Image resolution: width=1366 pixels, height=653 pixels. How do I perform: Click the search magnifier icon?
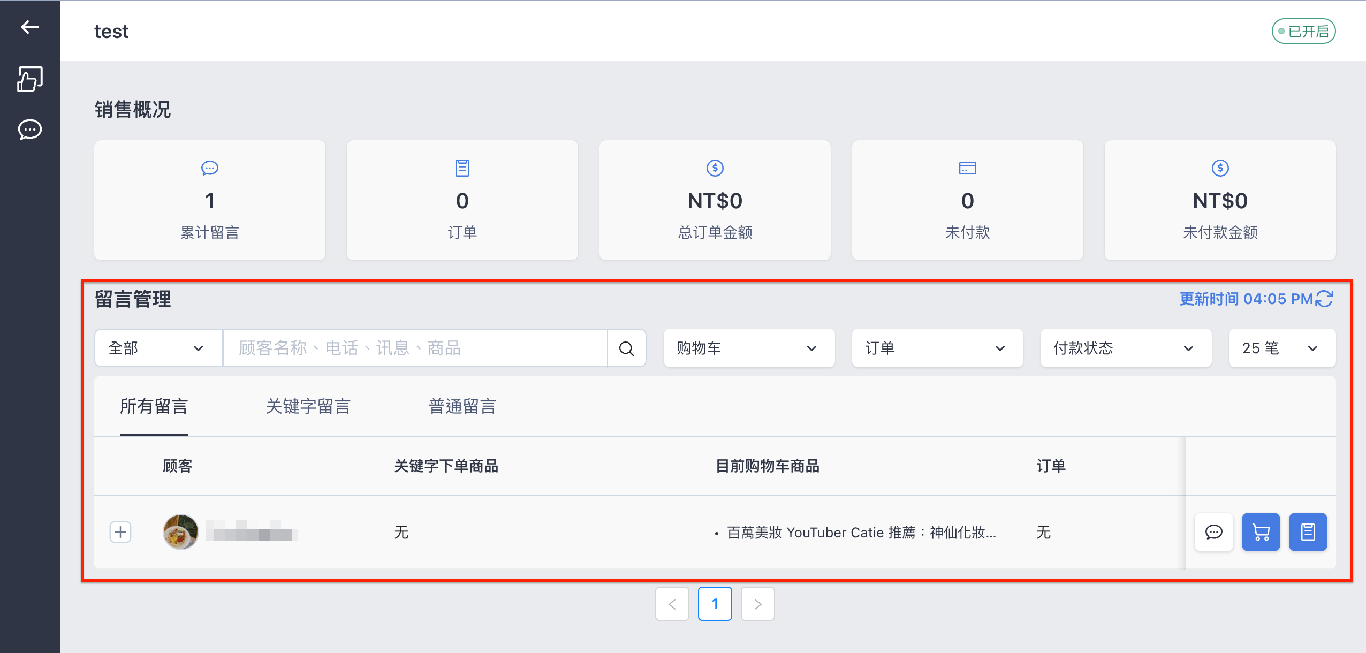click(x=626, y=348)
